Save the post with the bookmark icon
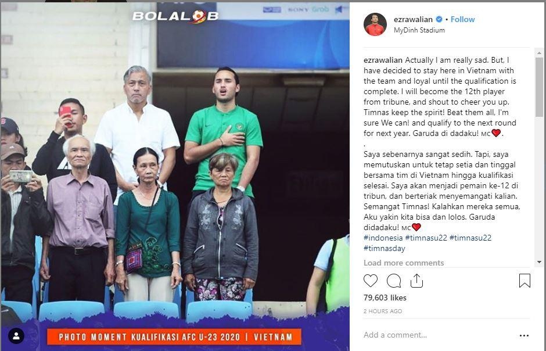Image resolution: width=546 pixels, height=351 pixels. coord(525,281)
